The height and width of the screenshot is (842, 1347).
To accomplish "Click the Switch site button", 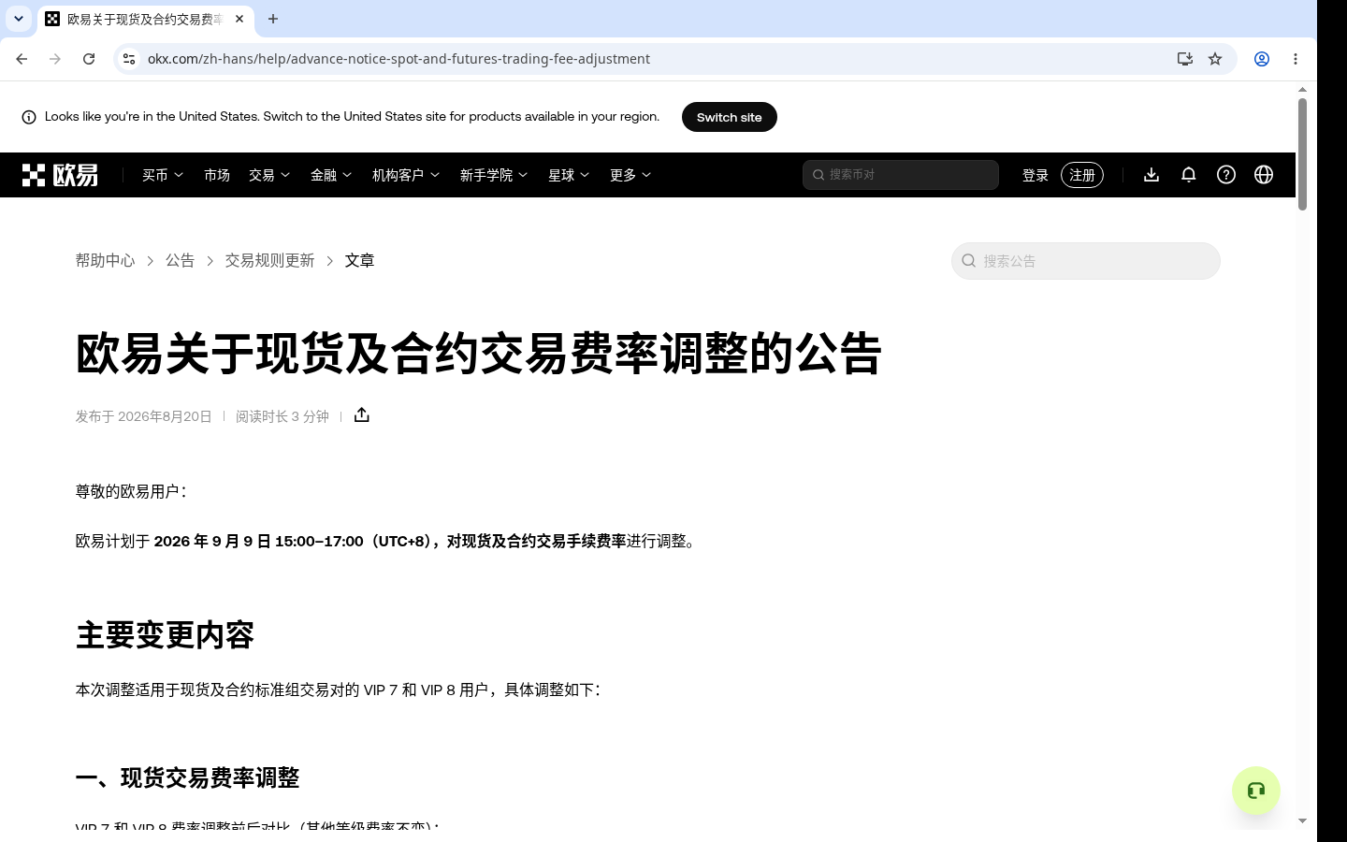I will (730, 117).
